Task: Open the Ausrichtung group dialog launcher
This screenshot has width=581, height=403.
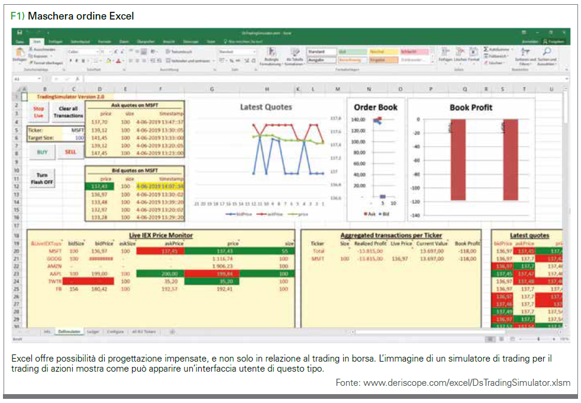Action: pos(214,69)
